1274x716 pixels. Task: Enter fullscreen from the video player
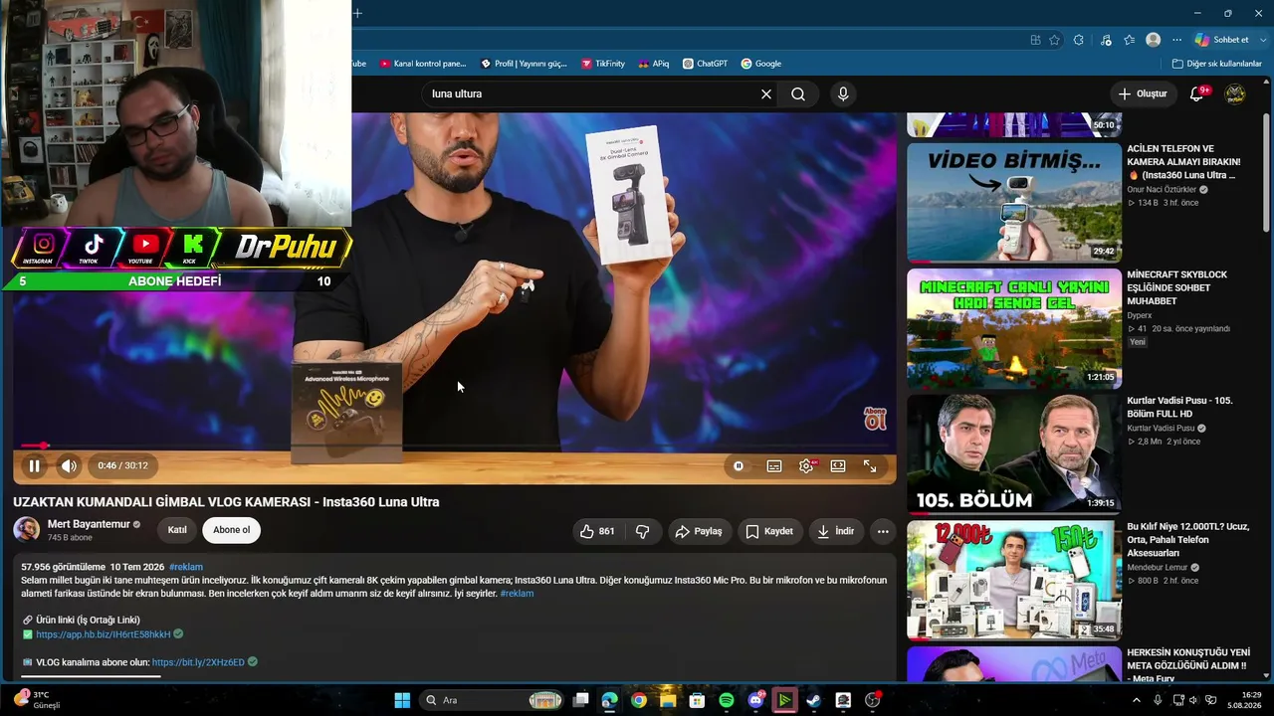(x=870, y=465)
